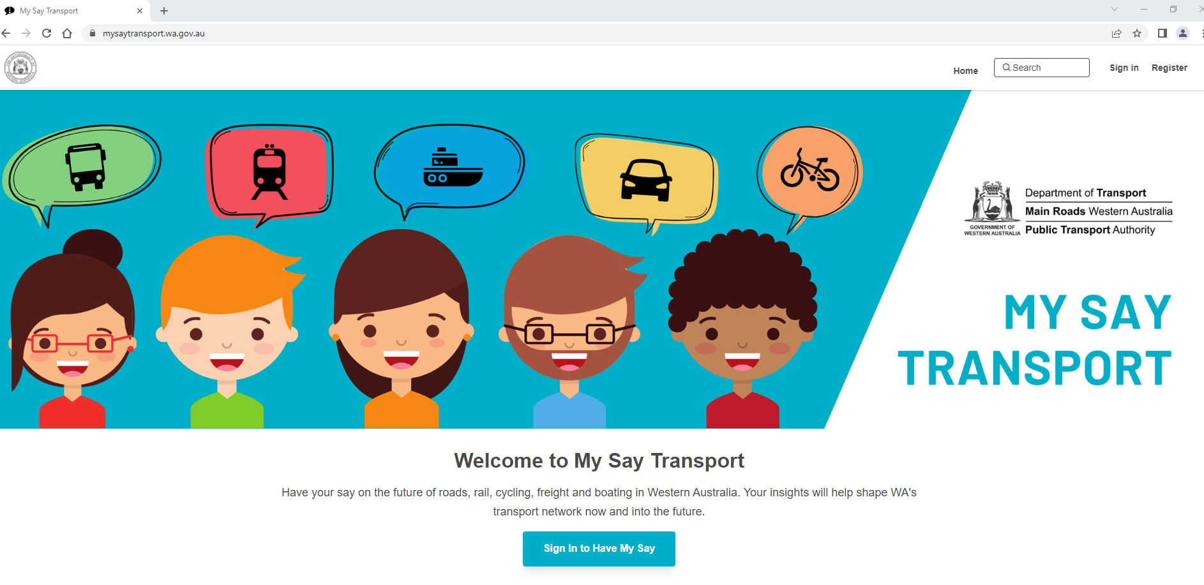
Task: Open the tab search chevron
Action: 1115,9
